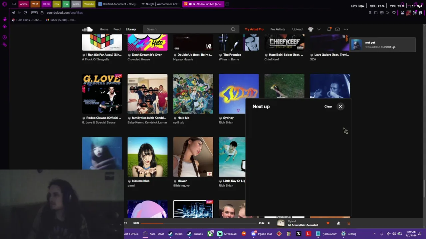Image resolution: width=426 pixels, height=239 pixels.
Task: Toggle like heart on Rodeo Clowns
Action: pos(84,118)
